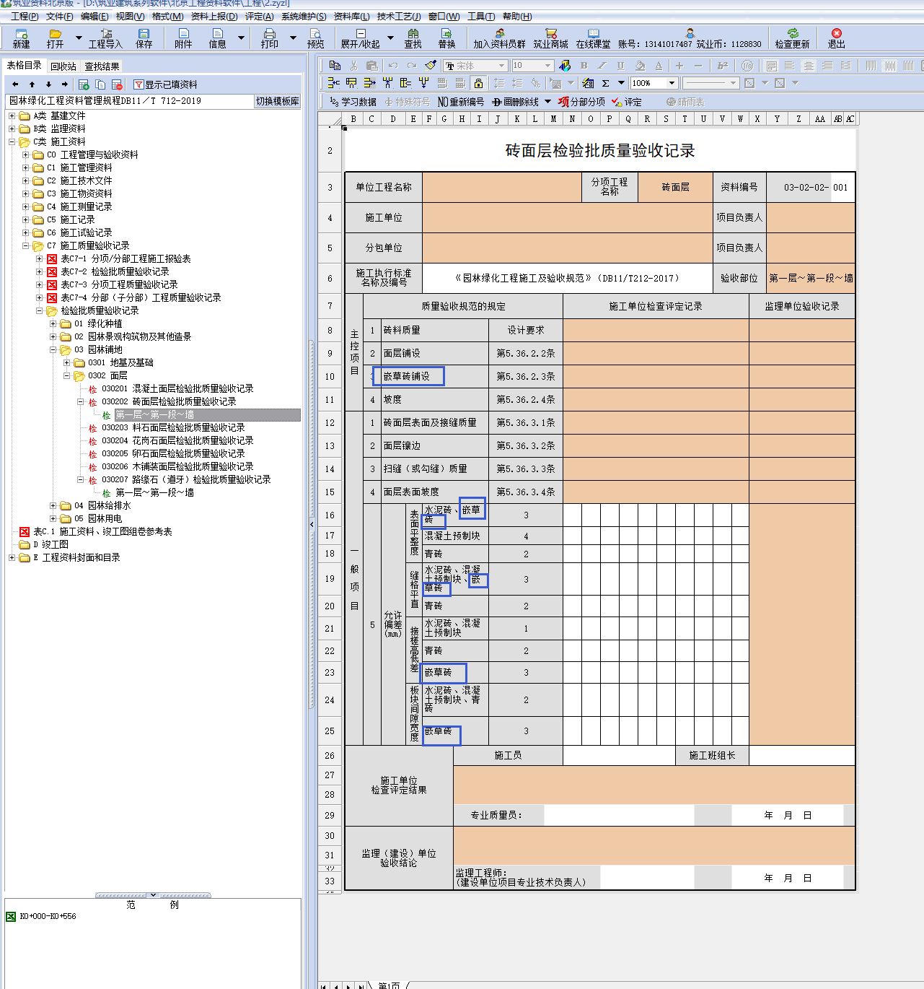Open the 工程(P) menu

(25, 16)
